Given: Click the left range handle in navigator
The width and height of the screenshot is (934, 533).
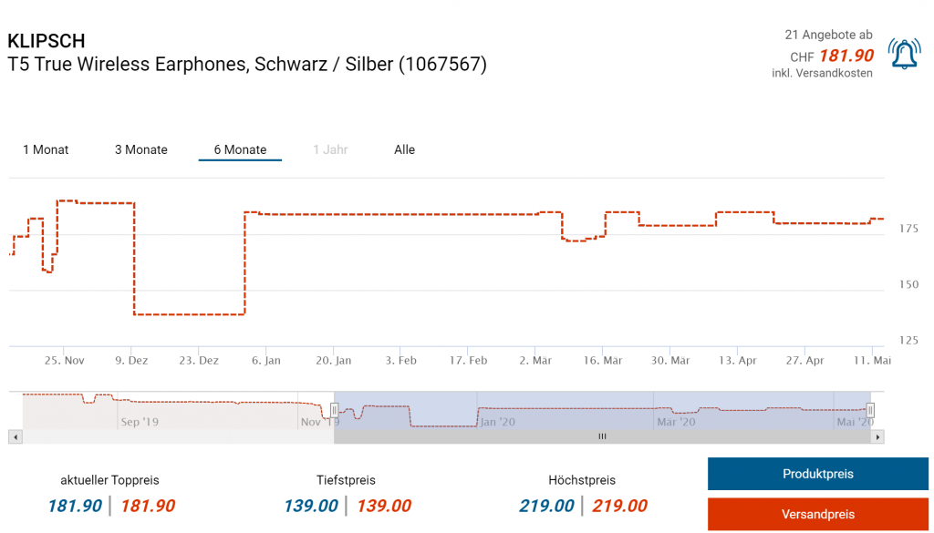Looking at the screenshot, I should [335, 410].
